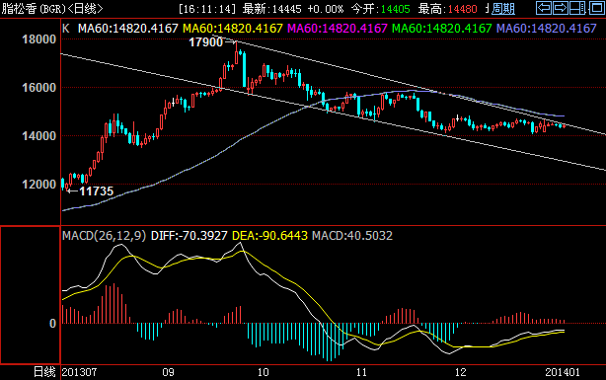Image resolution: width=606 pixels, height=380 pixels.
Task: Click the blue MA60 indicator label
Action: tap(547, 29)
